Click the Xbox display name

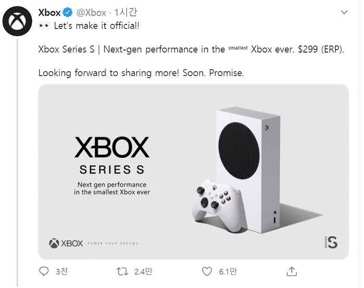(49, 12)
